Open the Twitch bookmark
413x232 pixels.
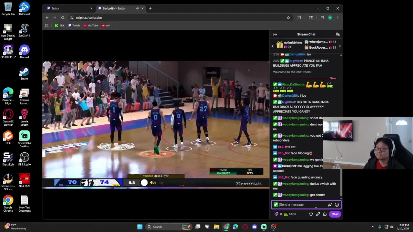(74, 25)
